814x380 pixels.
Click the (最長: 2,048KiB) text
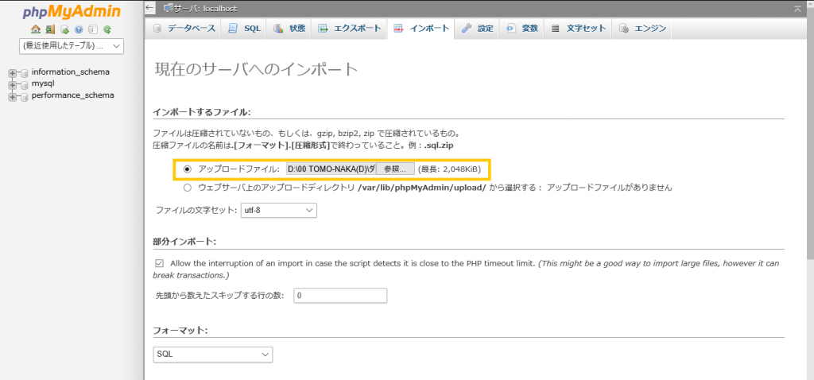point(450,169)
